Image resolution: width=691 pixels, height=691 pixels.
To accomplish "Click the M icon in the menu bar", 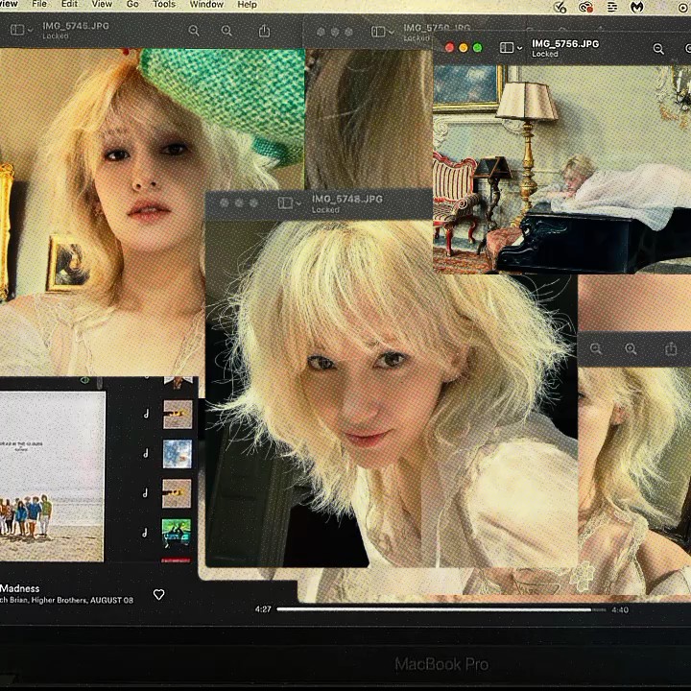I will [x=635, y=6].
